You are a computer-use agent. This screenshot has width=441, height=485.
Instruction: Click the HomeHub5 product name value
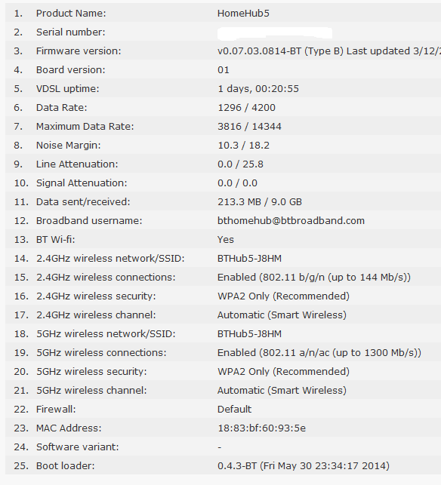coord(243,14)
